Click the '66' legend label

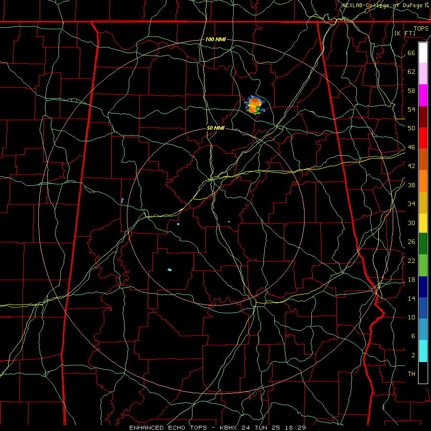(x=411, y=53)
